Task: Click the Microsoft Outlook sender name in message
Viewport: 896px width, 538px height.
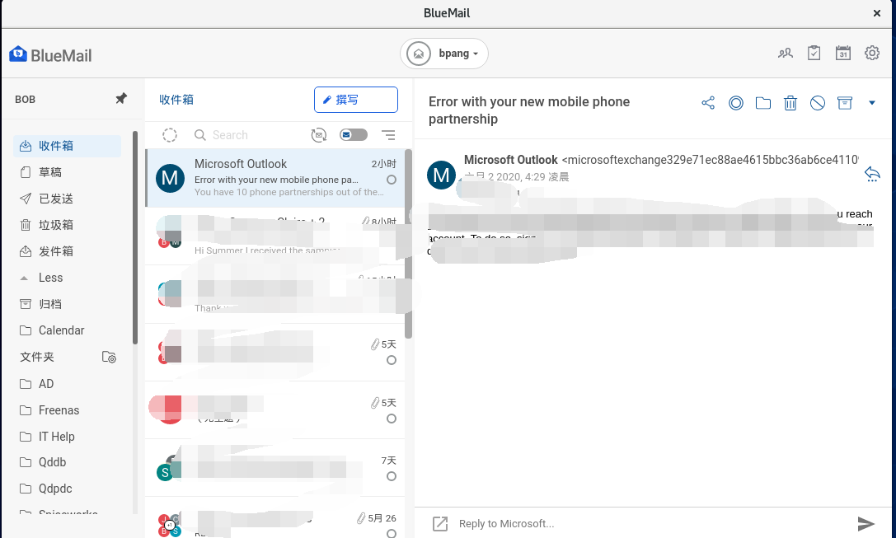Action: [x=511, y=160]
